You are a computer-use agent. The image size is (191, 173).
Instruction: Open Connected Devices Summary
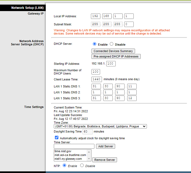(113, 51)
